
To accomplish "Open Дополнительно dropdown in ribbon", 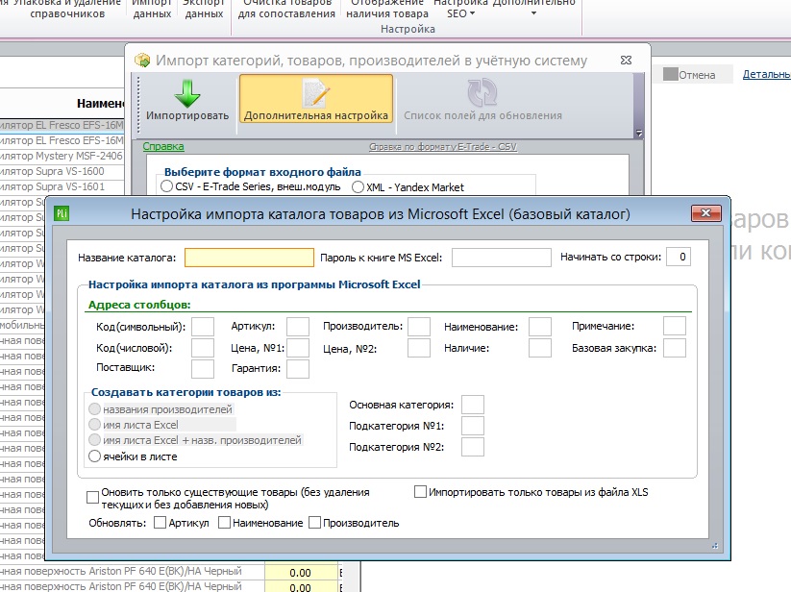I will 533,9.
